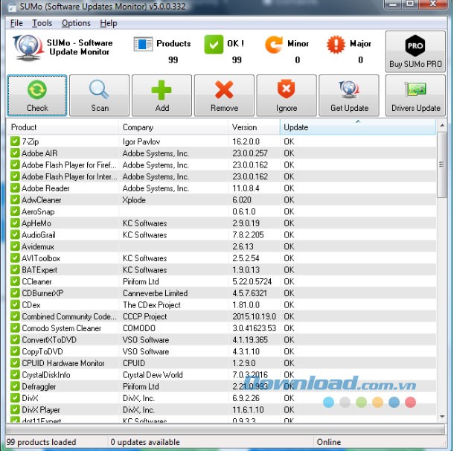Click version 5.22.0.5724 cell
The height and width of the screenshot is (451, 454).
[252, 281]
